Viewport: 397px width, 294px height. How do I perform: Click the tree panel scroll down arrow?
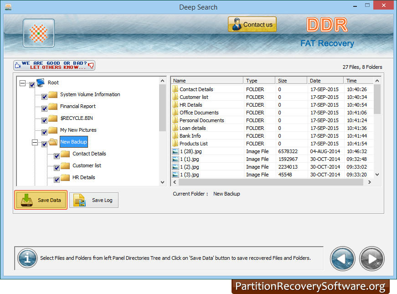click(x=163, y=182)
